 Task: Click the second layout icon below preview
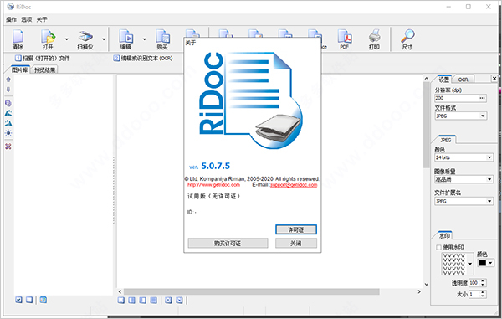coord(132,300)
